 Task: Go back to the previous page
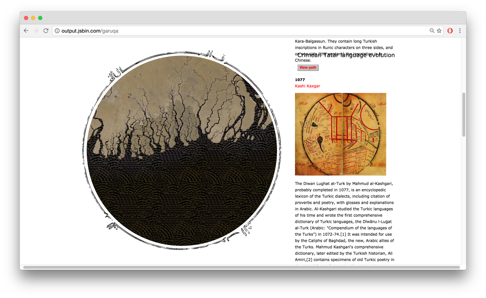26,31
